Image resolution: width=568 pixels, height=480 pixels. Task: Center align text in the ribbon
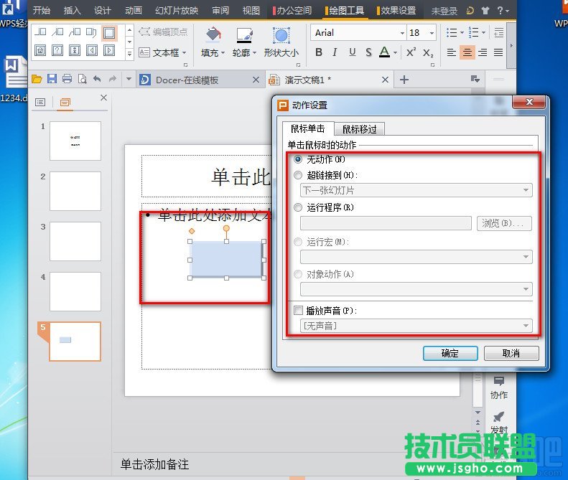coord(467,52)
